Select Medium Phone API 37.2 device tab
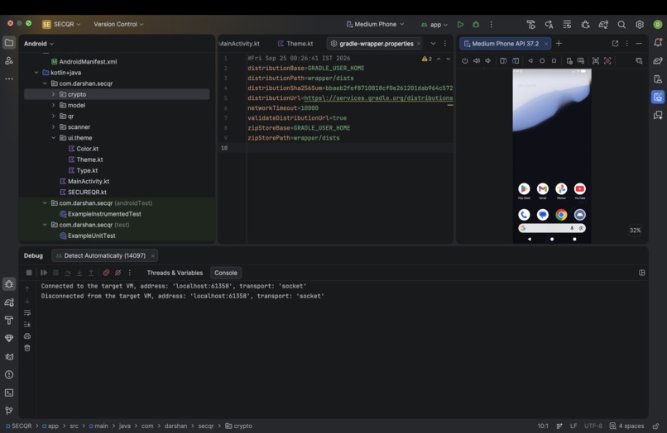 coord(505,43)
